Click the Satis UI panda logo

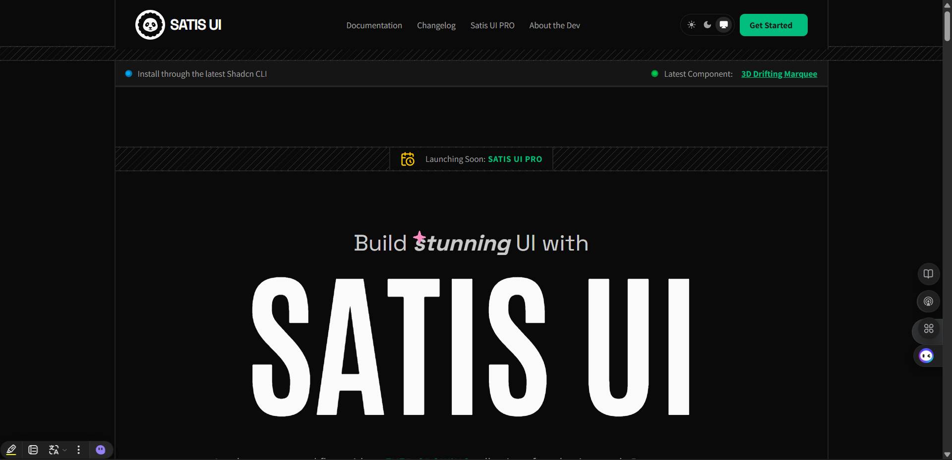pyautogui.click(x=150, y=24)
